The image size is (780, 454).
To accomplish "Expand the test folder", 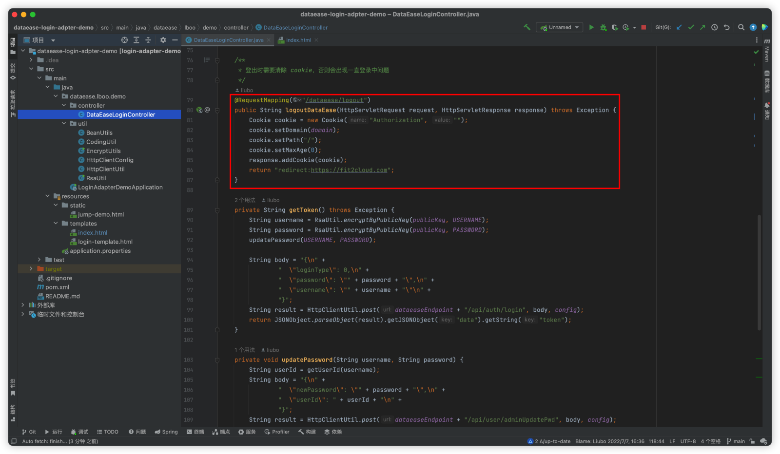I will point(39,260).
